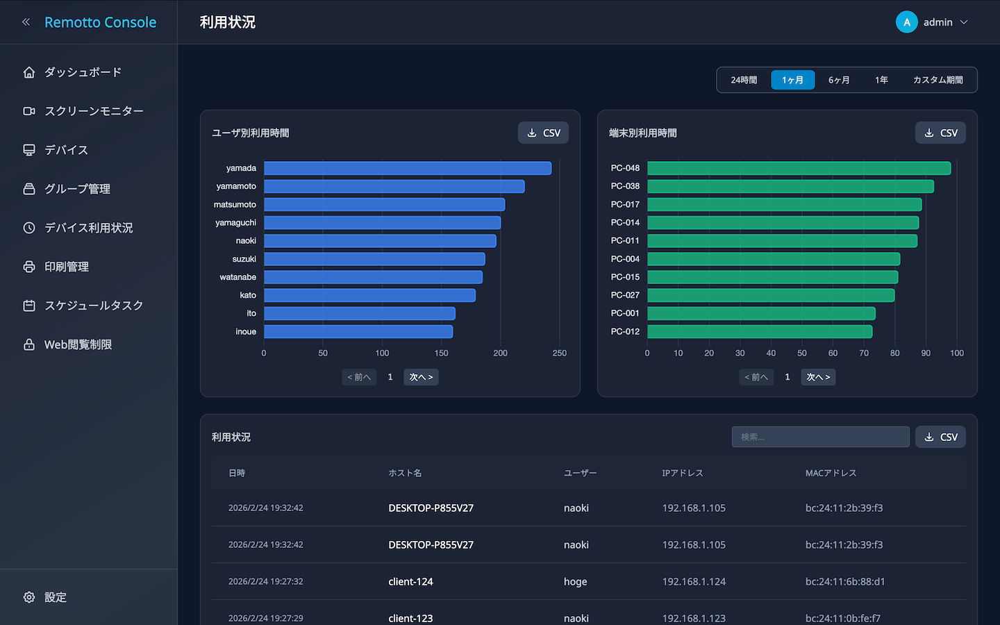The width and height of the screenshot is (1000, 625).
Task: Select the 6ヶ月 period tab
Action: [x=839, y=80]
